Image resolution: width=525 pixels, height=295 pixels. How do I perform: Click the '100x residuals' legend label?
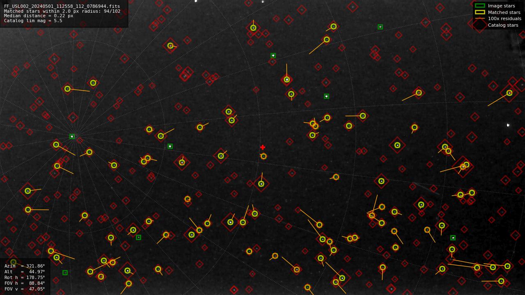click(504, 18)
